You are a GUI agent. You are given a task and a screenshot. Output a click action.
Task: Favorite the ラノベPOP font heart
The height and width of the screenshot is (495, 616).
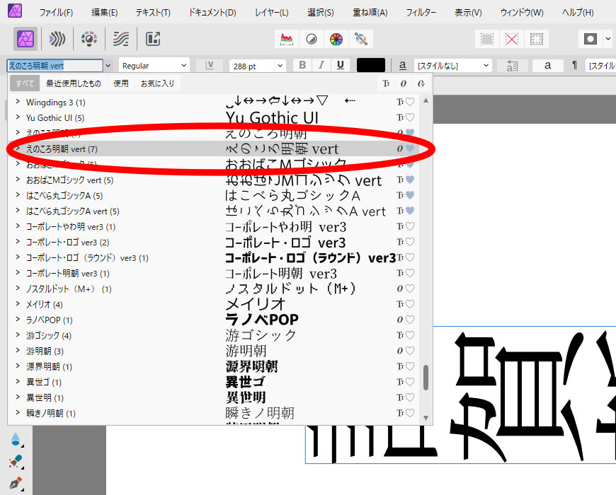coord(410,320)
